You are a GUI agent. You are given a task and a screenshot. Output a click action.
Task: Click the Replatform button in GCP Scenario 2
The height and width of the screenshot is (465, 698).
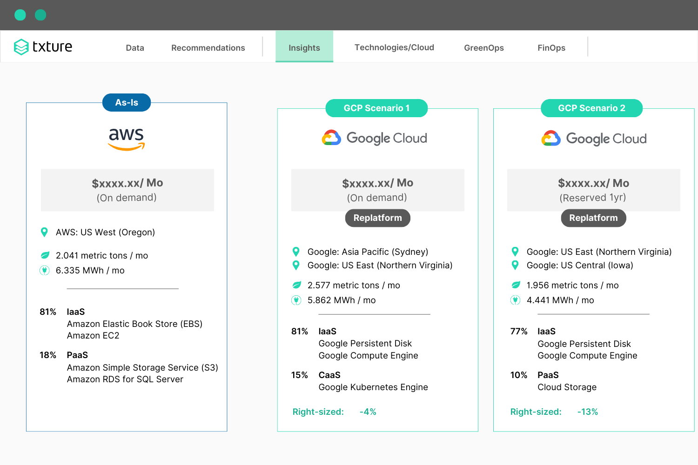[593, 218]
